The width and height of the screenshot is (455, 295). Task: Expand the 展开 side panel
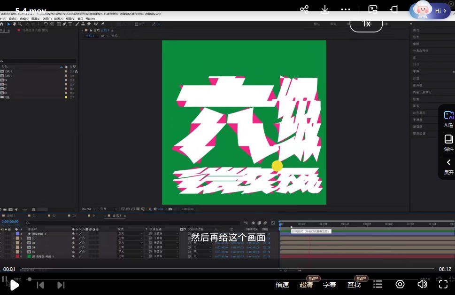(x=448, y=167)
